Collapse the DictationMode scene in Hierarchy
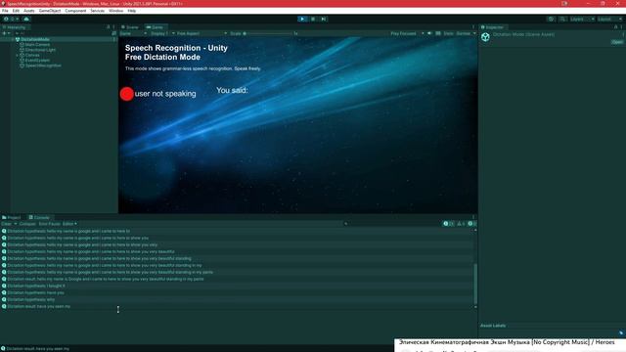 (x=13, y=39)
